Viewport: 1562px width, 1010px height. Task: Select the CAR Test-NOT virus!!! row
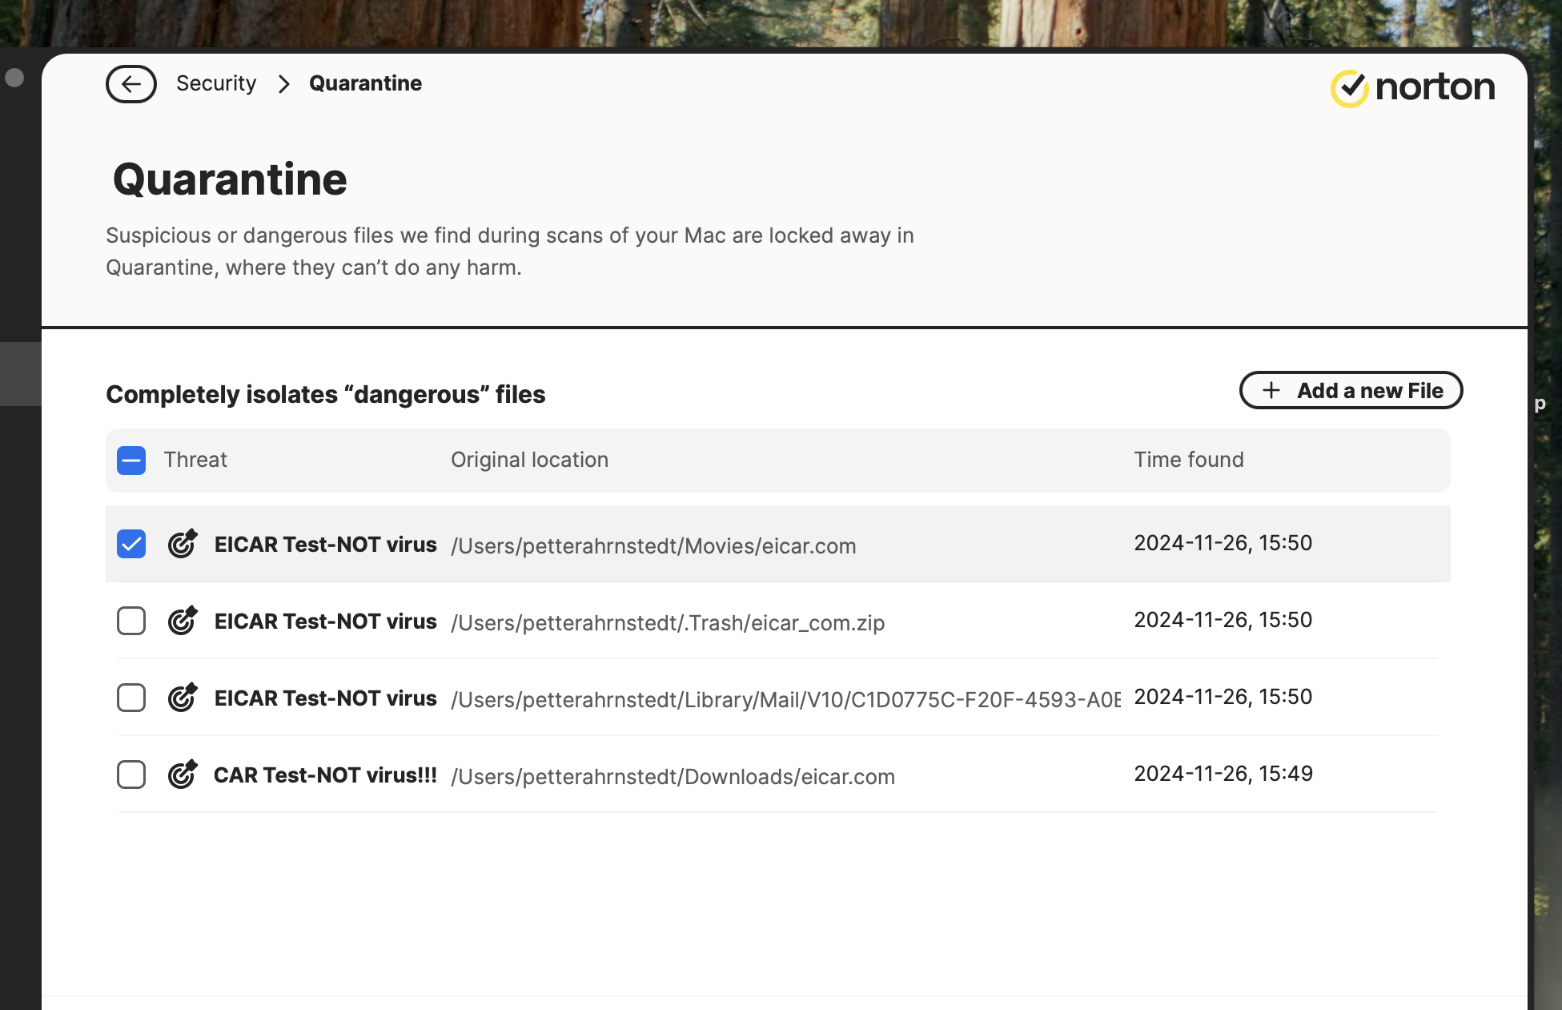click(325, 774)
